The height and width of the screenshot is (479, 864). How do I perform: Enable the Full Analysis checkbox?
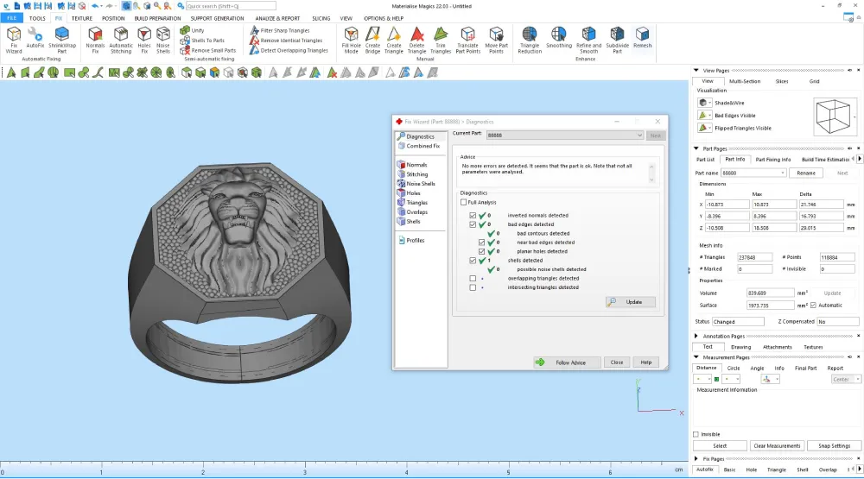pos(463,202)
